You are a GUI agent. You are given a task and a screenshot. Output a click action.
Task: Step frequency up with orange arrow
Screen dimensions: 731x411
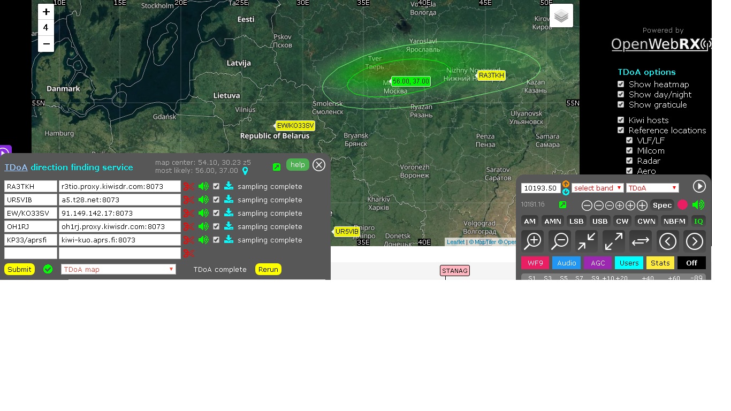[x=566, y=184]
